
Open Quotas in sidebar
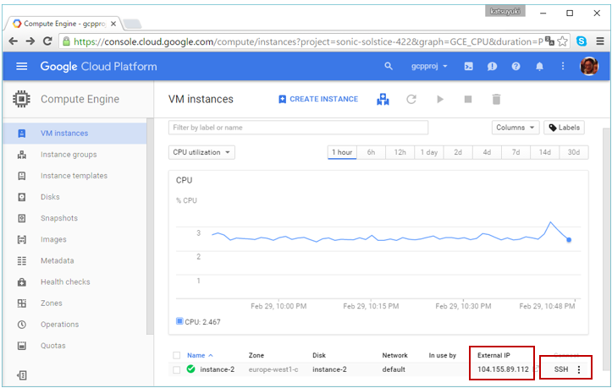click(x=74, y=346)
